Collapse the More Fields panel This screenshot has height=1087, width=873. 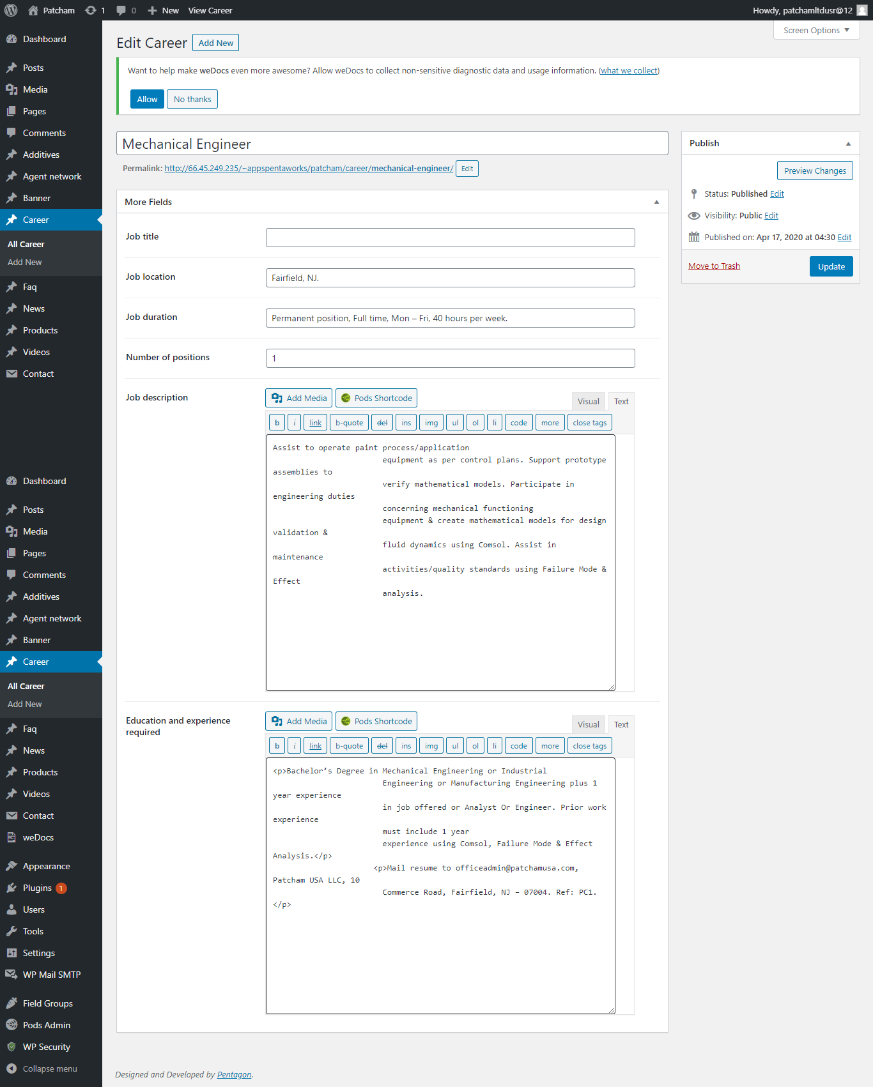click(656, 202)
